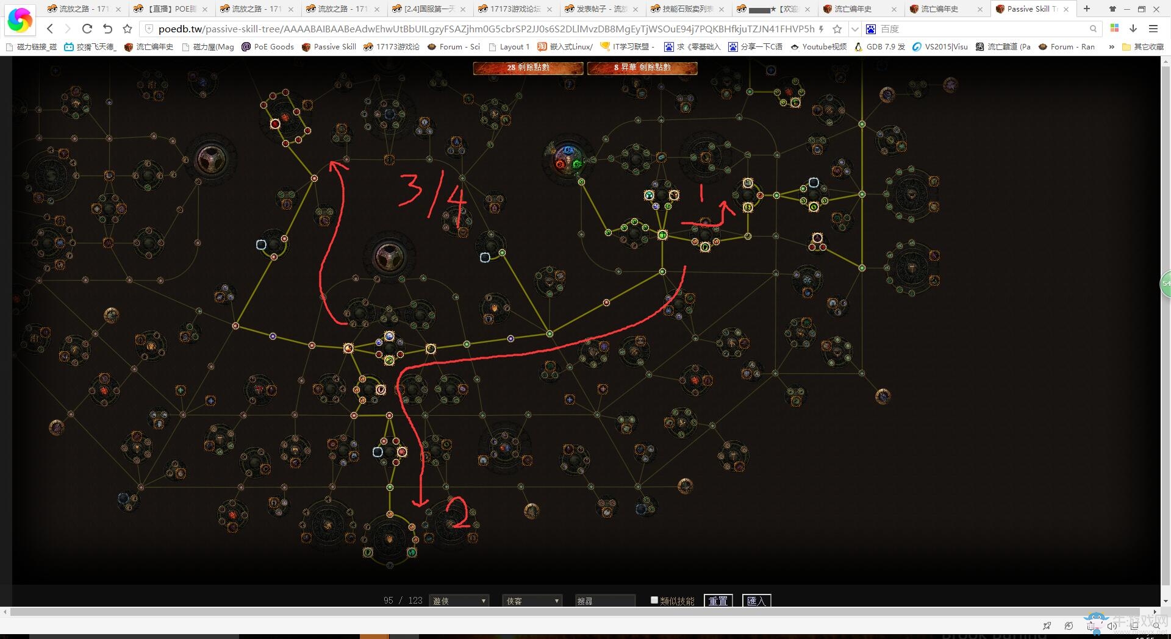Viewport: 1171px width, 639px height.
Task: Click the undo-close-tab arrow icon
Action: 107,29
